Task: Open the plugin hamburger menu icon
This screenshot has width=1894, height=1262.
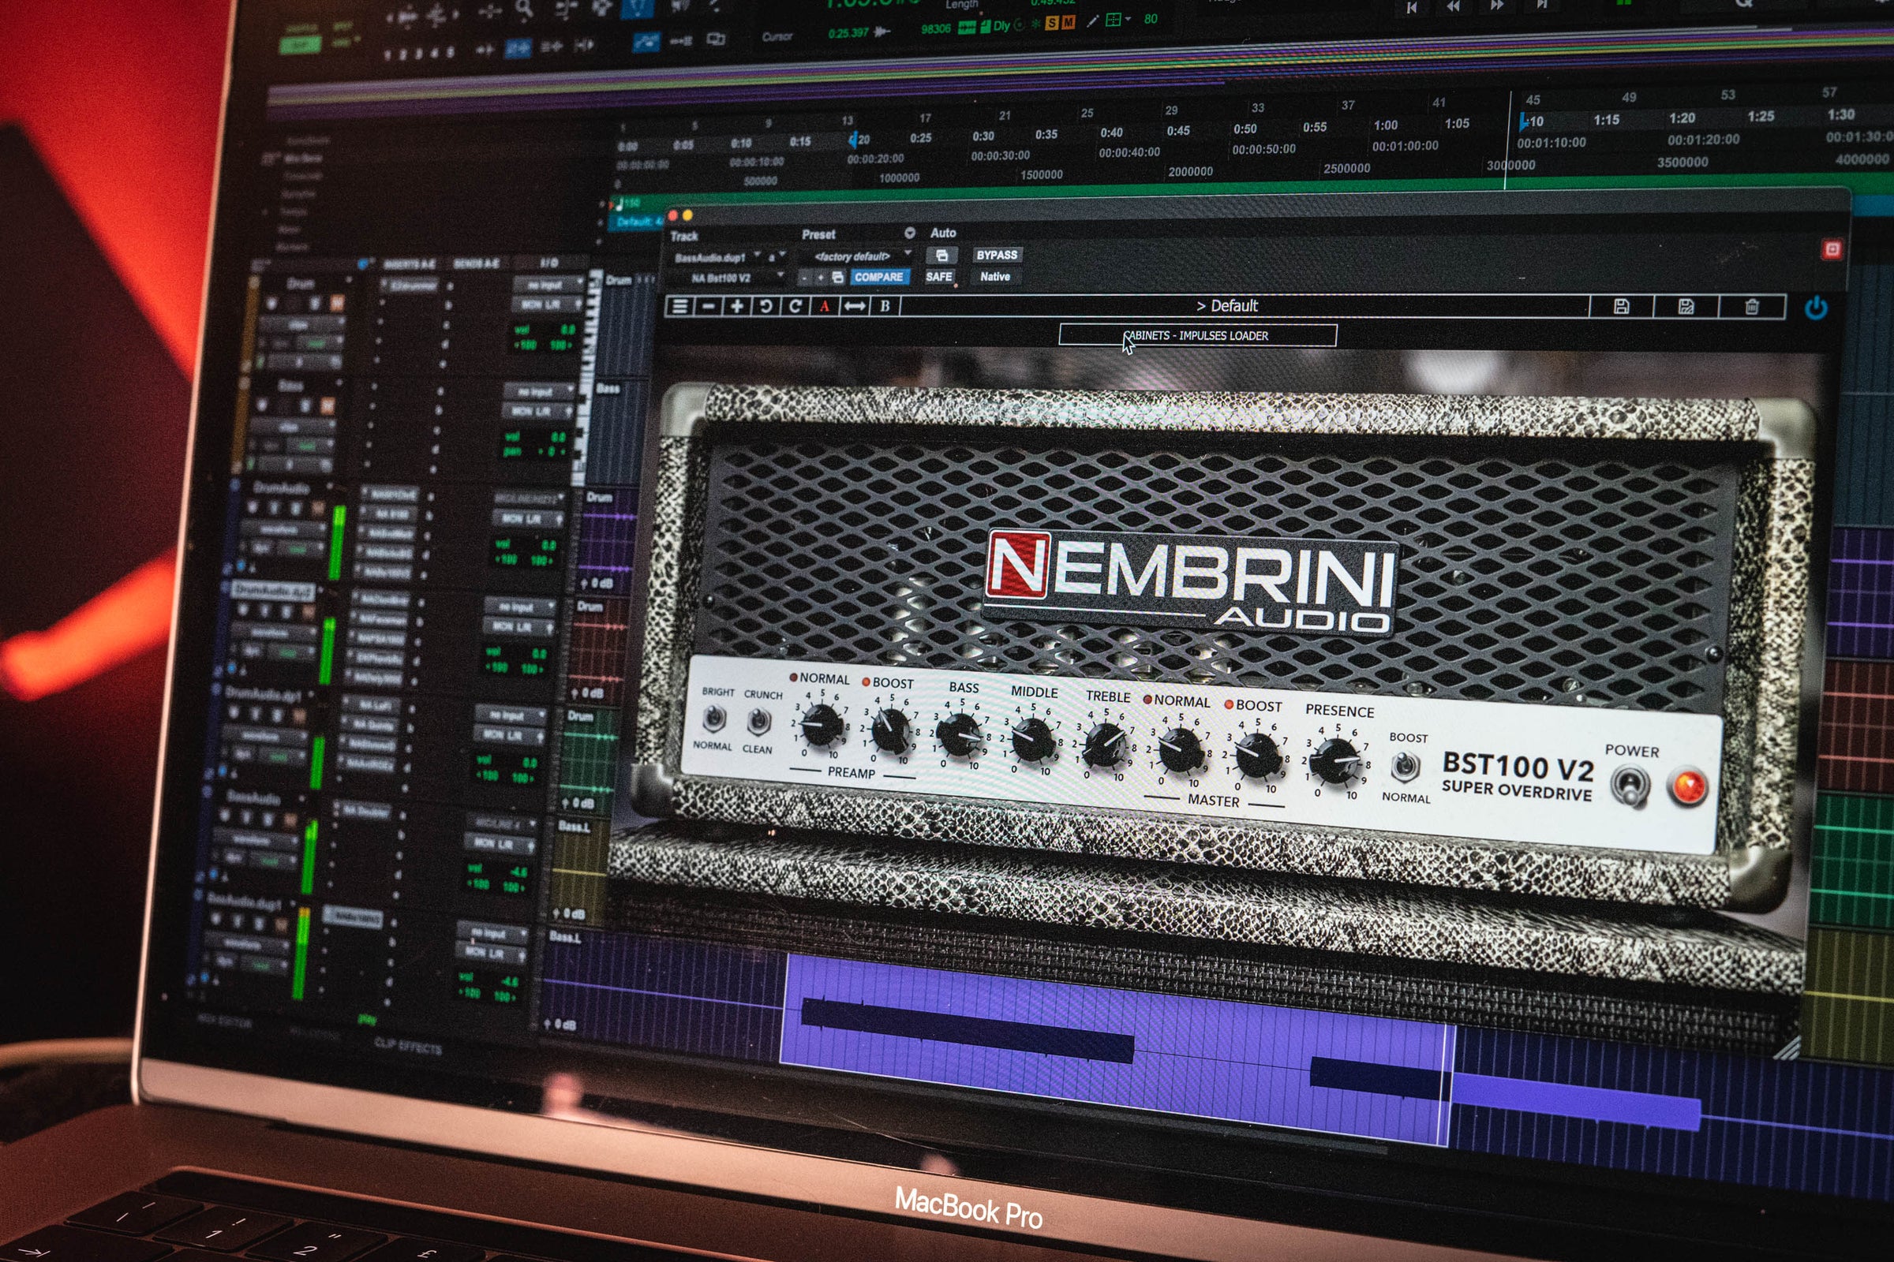Action: coord(679,306)
